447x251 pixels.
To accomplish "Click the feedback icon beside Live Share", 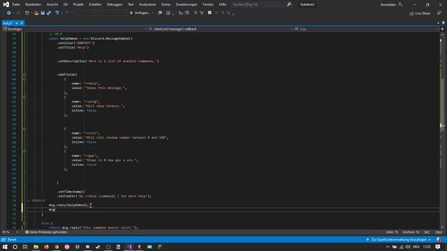I will 439,13.
